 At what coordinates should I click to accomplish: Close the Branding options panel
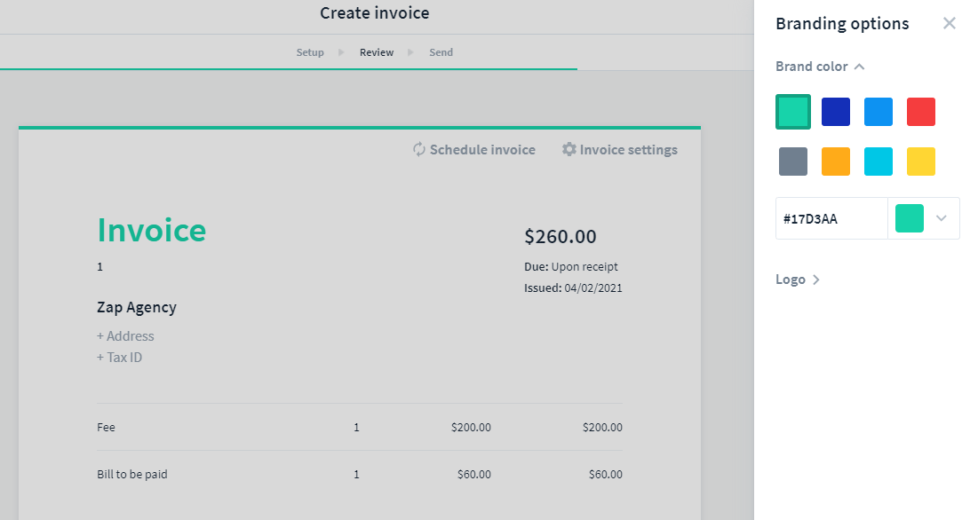click(949, 23)
